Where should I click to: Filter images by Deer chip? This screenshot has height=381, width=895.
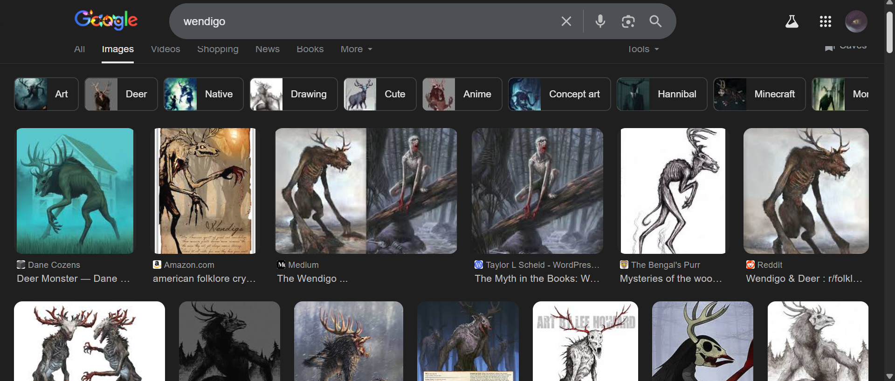pyautogui.click(x=121, y=94)
